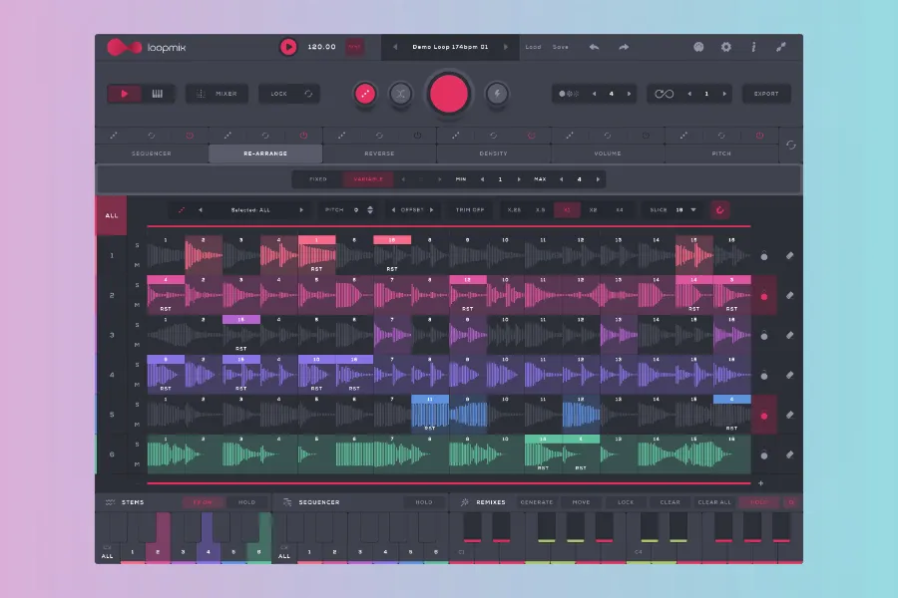Click the eraser icon for track 1
The image size is (898, 598).
(x=788, y=256)
